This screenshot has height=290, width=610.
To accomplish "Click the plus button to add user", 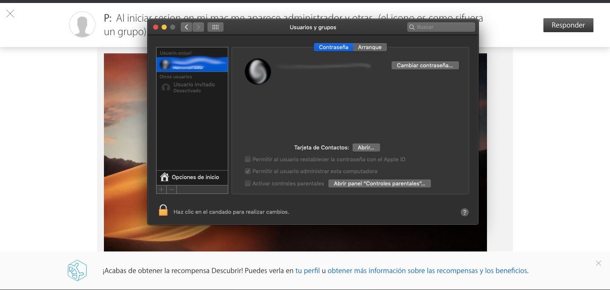I will click(x=161, y=190).
